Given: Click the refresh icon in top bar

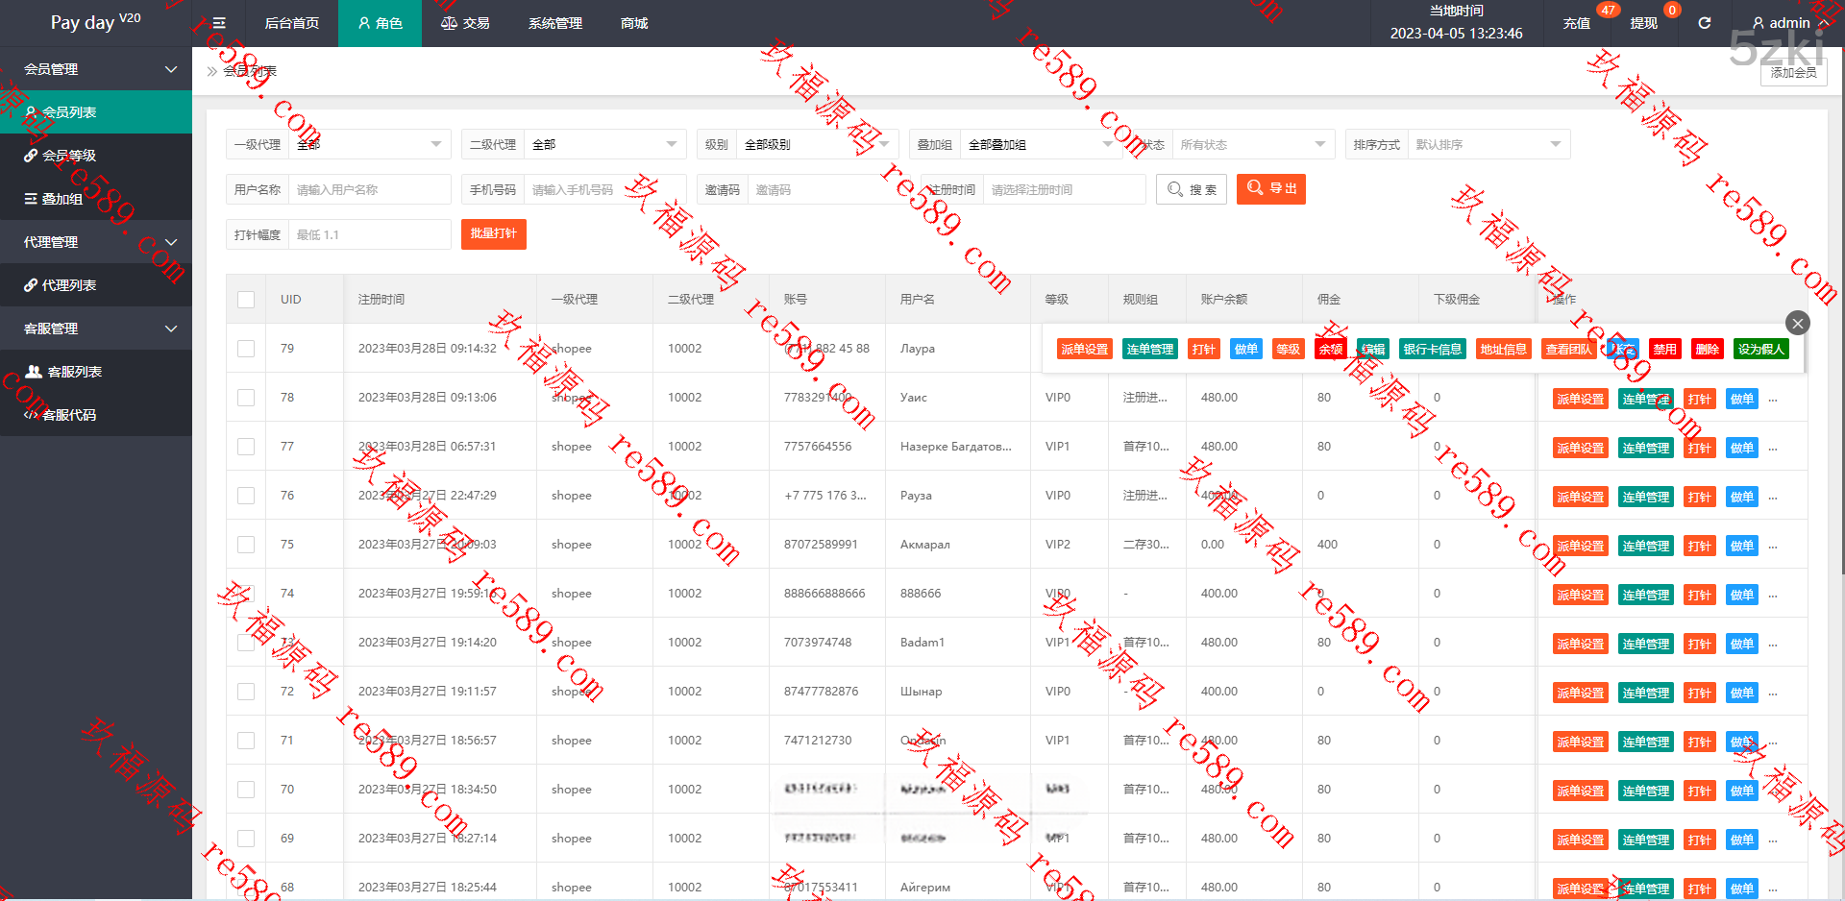Looking at the screenshot, I should click(1704, 23).
